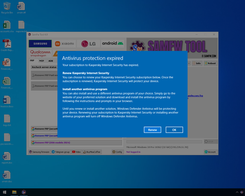
Task: Show hidden system tray icons
Action: pos(237,192)
